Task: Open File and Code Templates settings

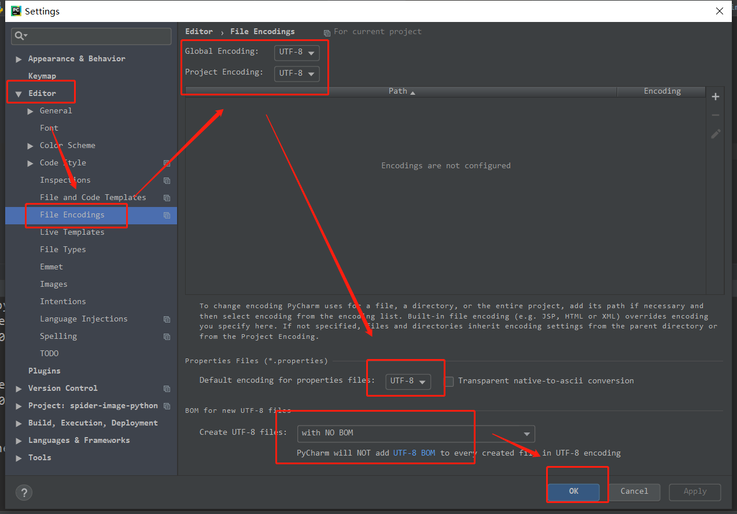Action: tap(93, 197)
